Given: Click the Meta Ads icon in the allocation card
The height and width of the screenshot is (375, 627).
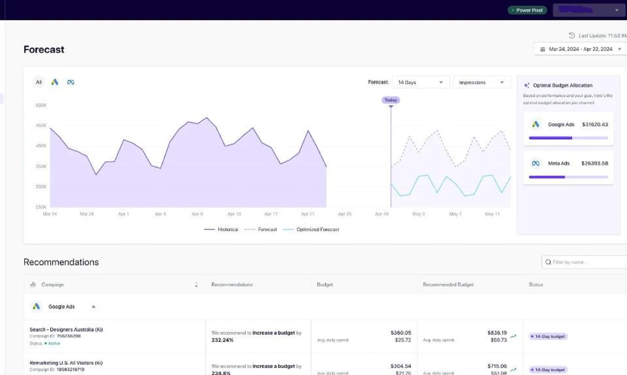Looking at the screenshot, I should (x=536, y=163).
